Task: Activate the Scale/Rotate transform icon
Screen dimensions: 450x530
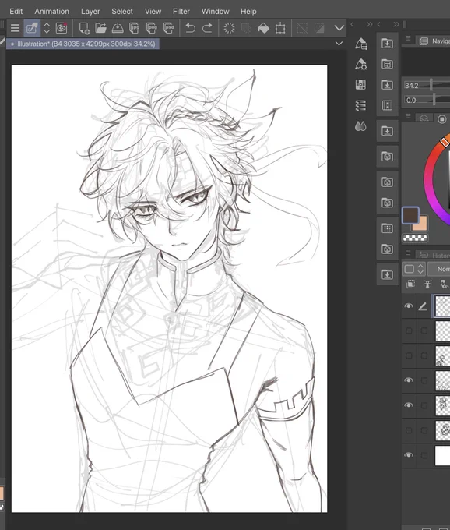Action: coord(280,28)
